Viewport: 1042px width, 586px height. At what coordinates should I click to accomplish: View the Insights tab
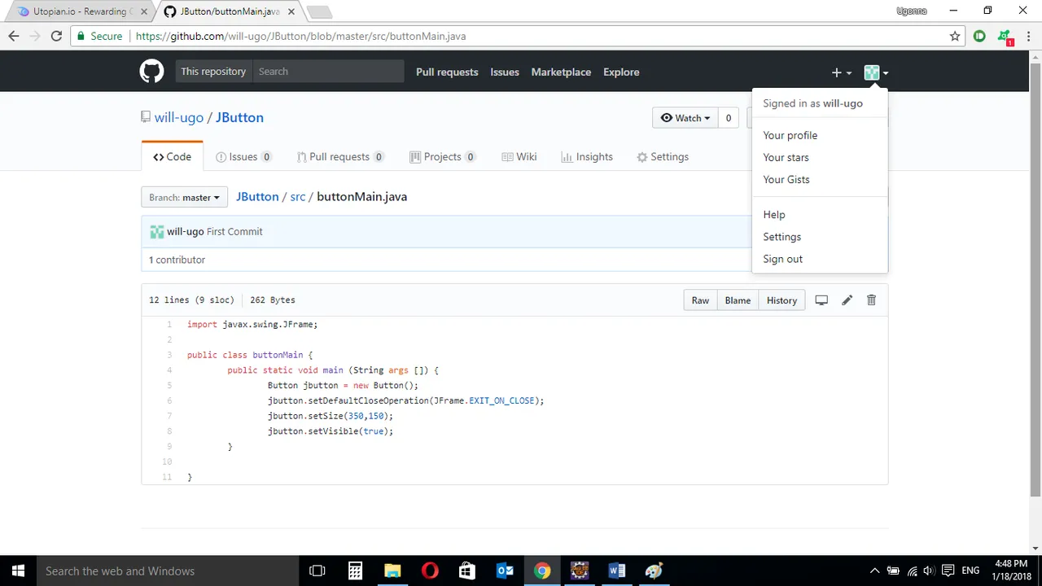click(587, 157)
